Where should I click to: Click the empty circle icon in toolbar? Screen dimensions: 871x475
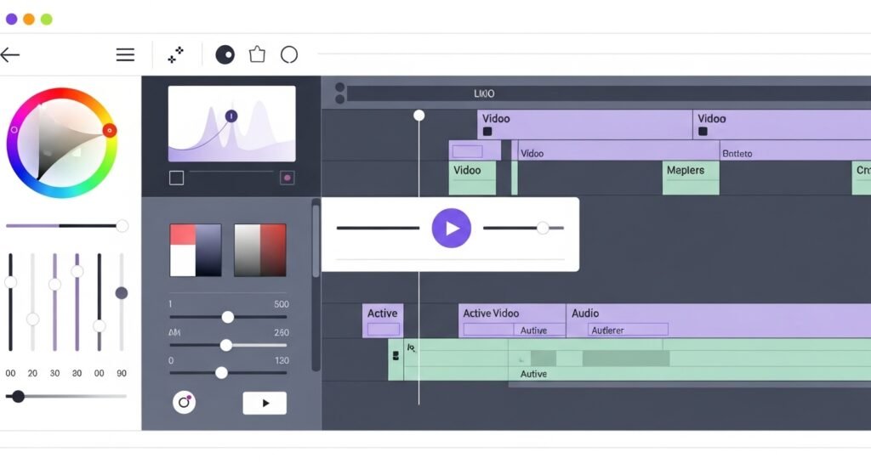click(289, 55)
